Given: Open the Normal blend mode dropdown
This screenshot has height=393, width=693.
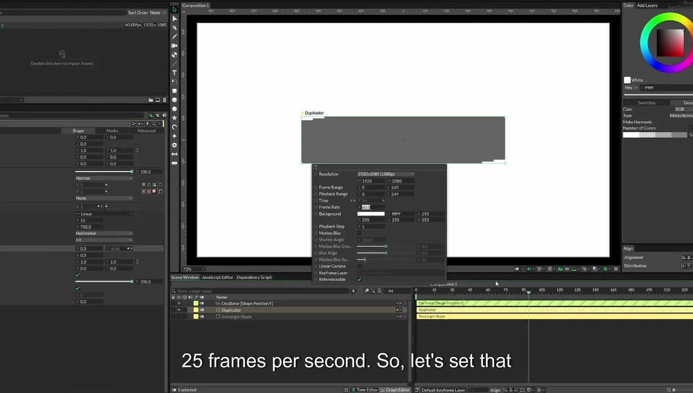Looking at the screenshot, I should [x=104, y=178].
